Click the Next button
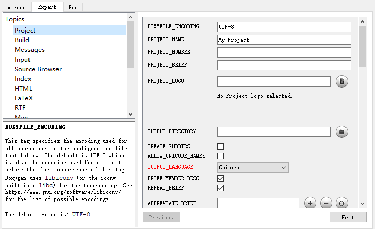Image resolution: width=375 pixels, height=229 pixels. click(x=348, y=217)
